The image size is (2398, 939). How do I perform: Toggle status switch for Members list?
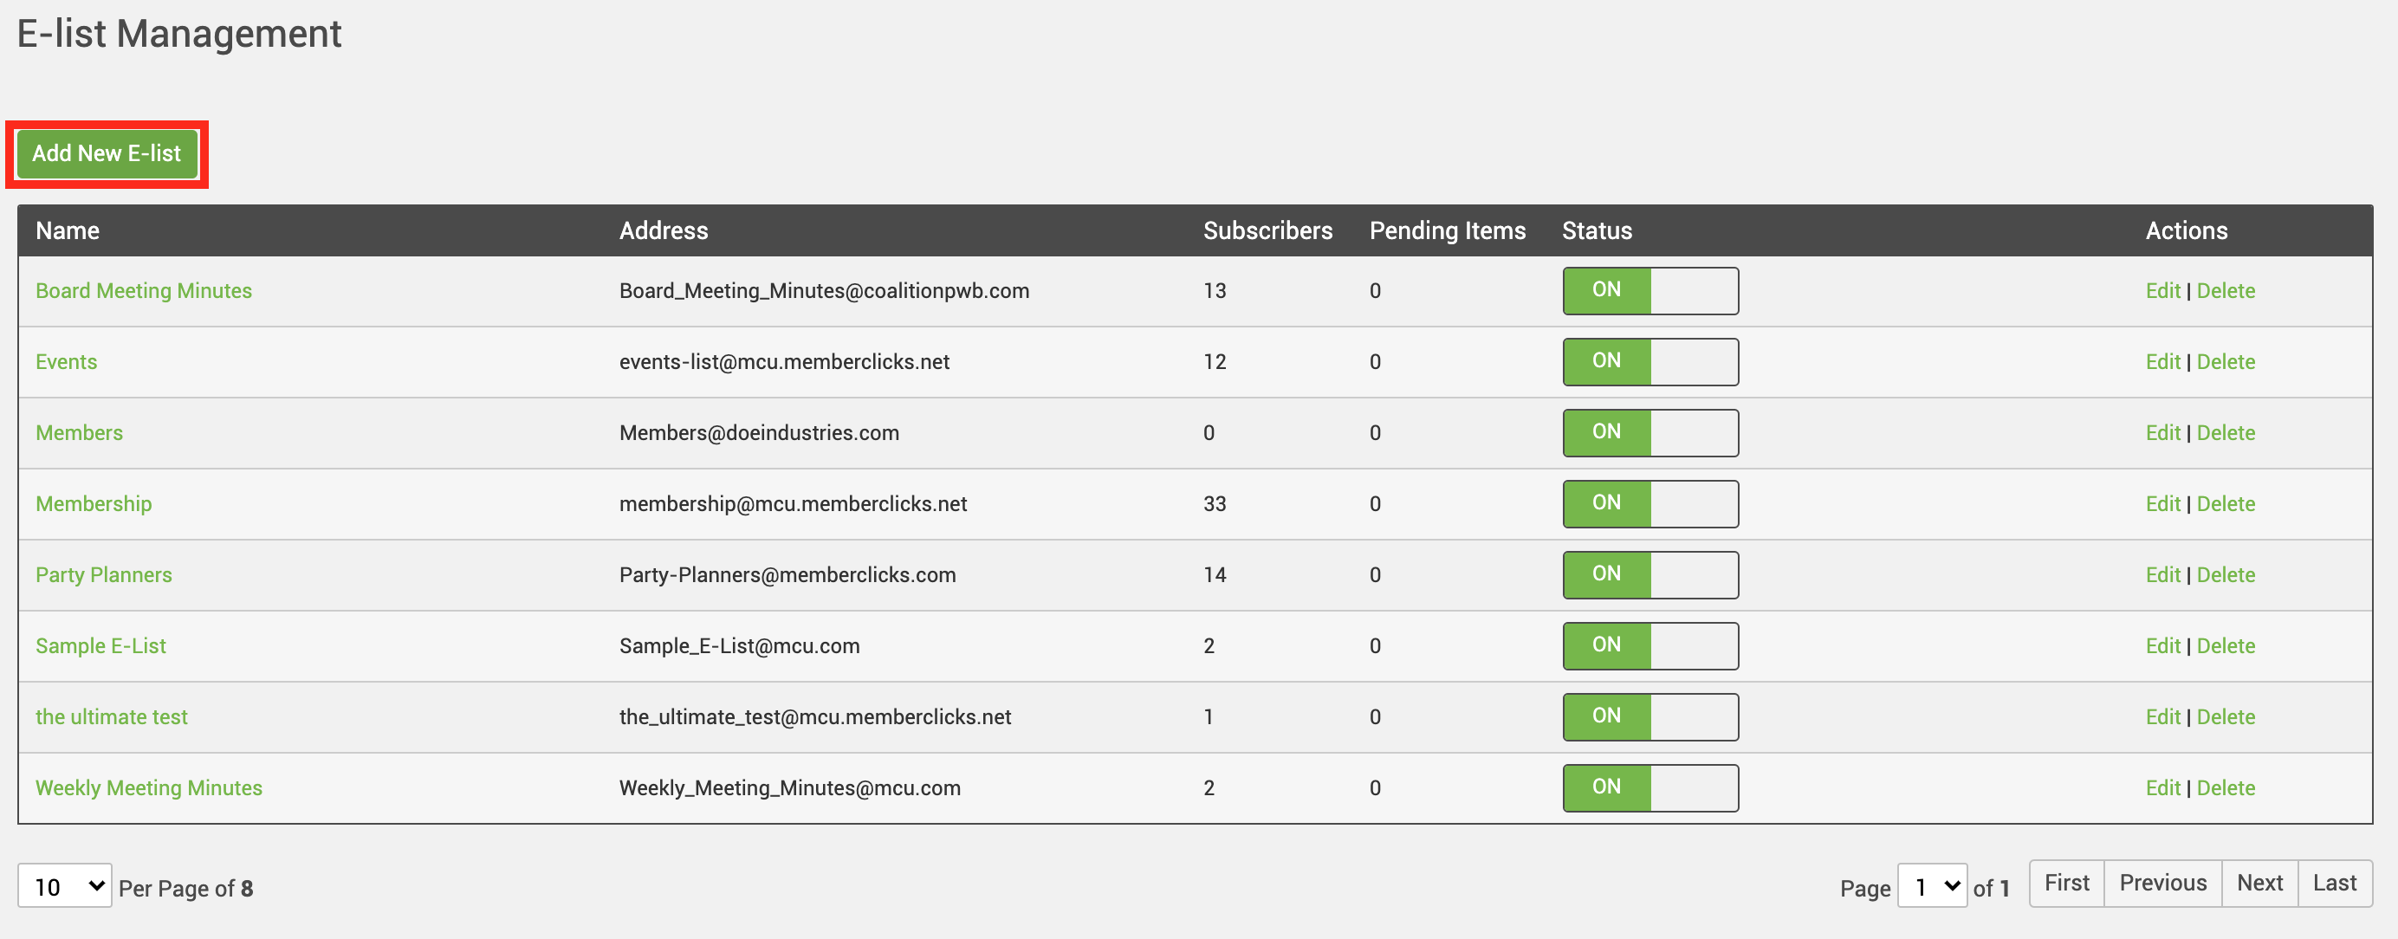tap(1650, 433)
